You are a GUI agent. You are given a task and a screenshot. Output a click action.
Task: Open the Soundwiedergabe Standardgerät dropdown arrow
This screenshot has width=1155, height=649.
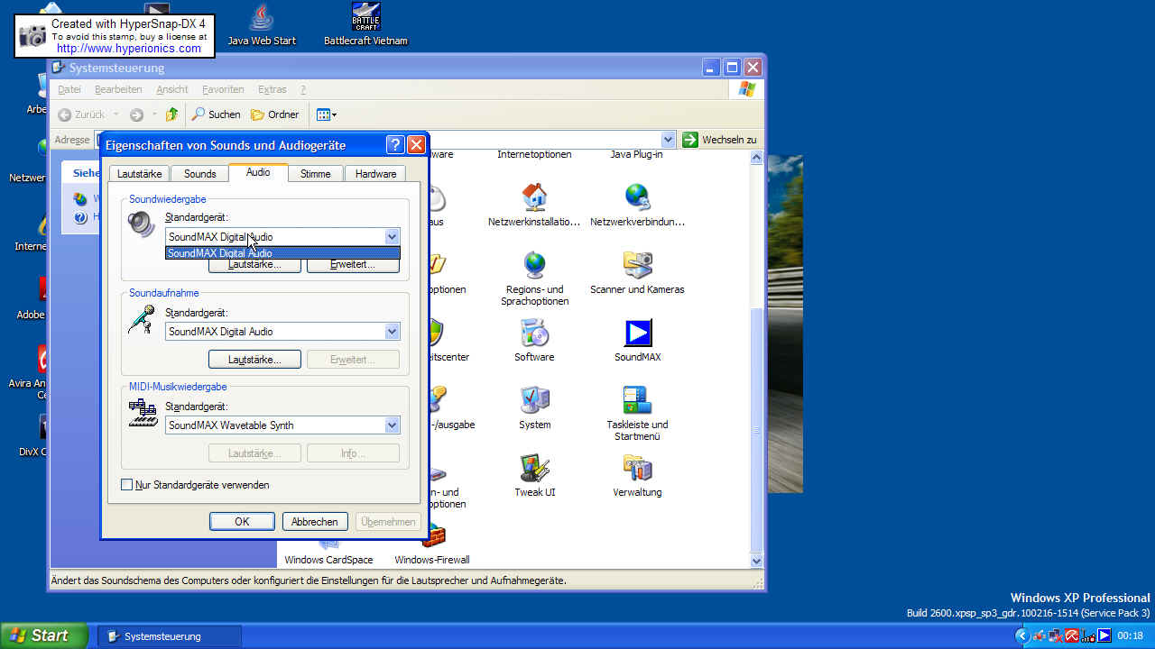392,237
